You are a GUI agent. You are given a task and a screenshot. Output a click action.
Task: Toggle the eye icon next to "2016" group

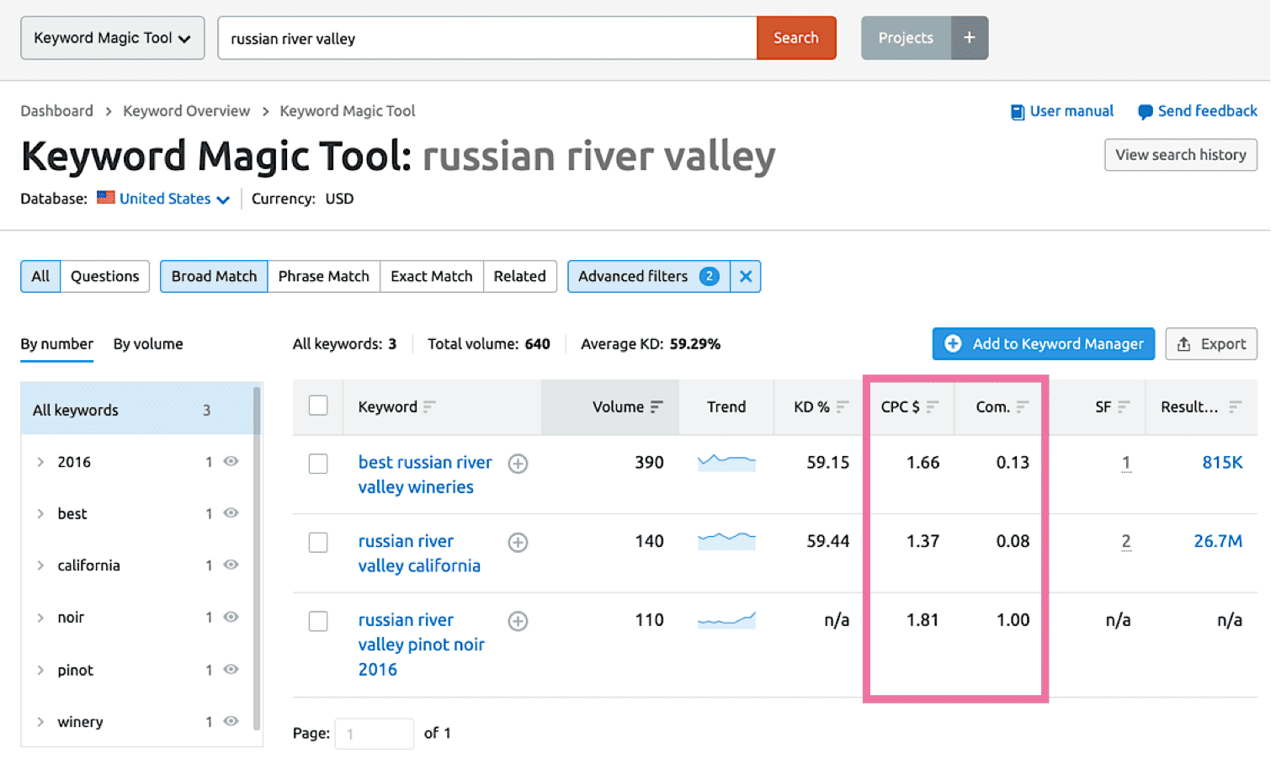pos(231,461)
